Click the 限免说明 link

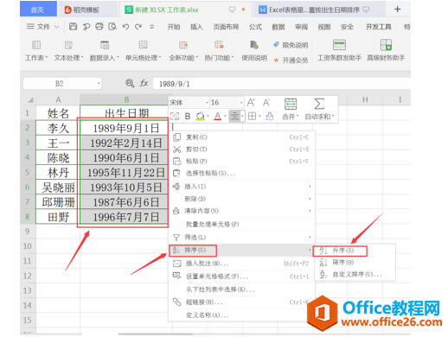291,45
